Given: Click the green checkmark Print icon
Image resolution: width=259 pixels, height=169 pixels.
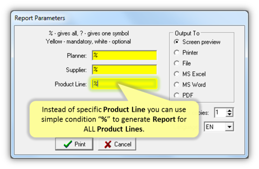Looking at the screenshot, I should click(x=68, y=144).
